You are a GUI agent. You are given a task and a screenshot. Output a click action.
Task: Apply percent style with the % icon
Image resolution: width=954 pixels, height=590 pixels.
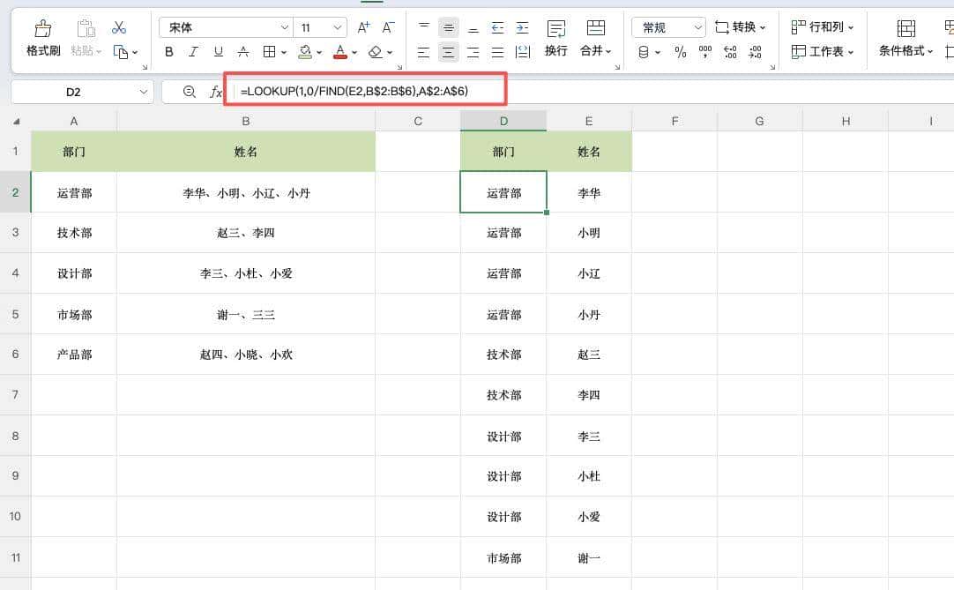680,53
